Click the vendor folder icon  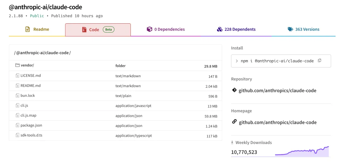pos(17,65)
